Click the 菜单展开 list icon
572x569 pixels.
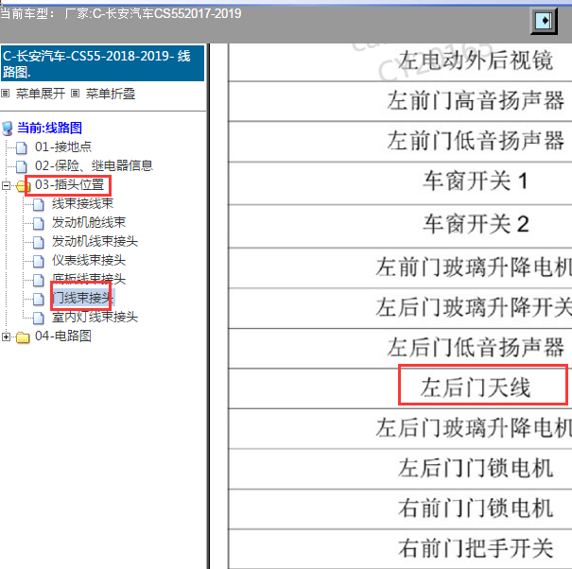(5, 94)
